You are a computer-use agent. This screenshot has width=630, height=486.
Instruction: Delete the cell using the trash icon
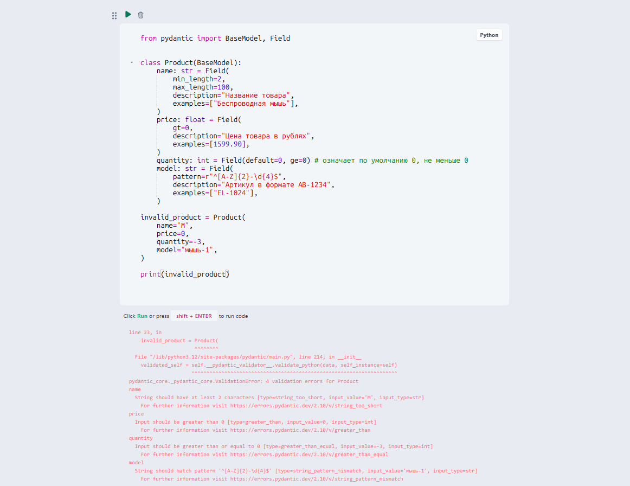tap(140, 15)
